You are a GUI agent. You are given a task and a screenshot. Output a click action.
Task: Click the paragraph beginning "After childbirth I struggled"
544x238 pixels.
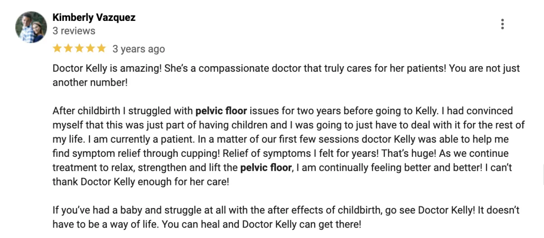(289, 146)
